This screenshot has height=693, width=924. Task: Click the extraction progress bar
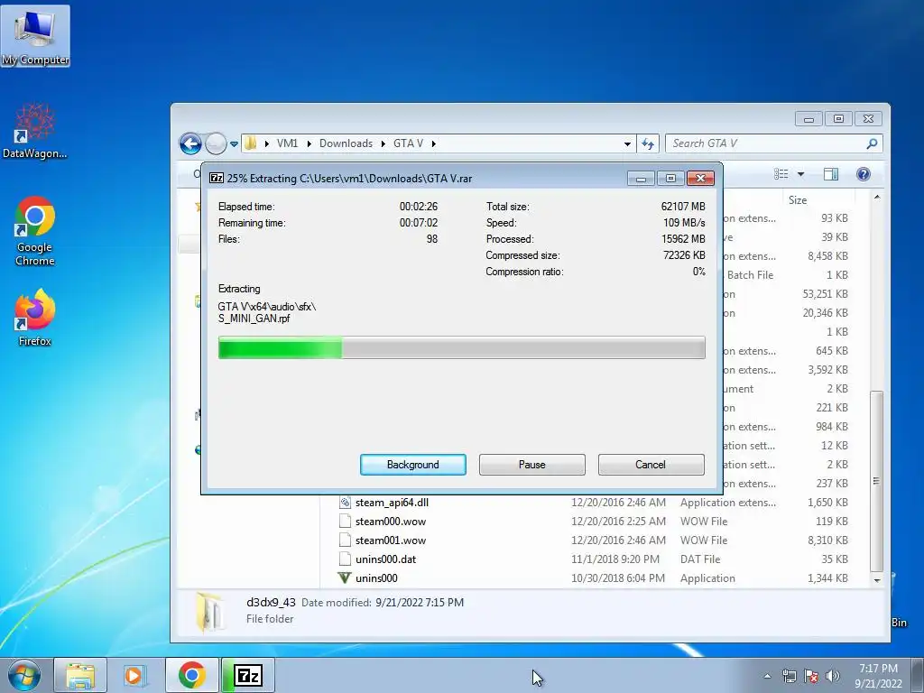point(461,347)
